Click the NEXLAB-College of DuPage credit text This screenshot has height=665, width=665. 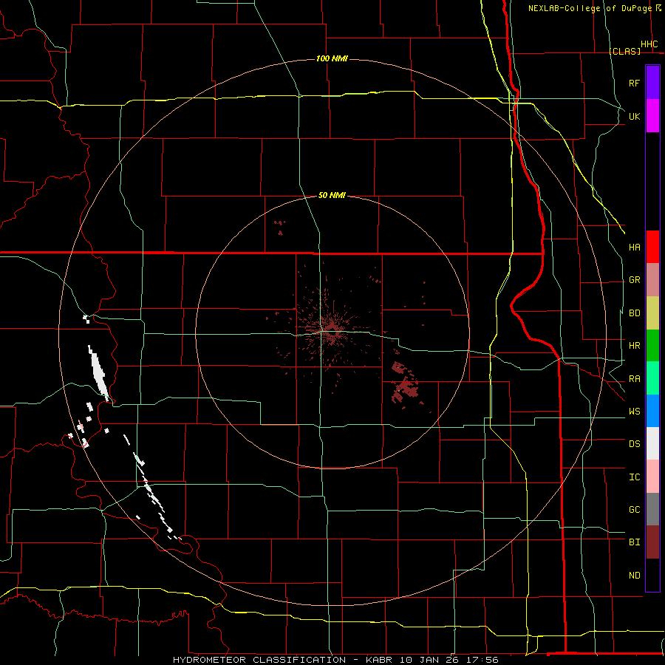[x=590, y=8]
